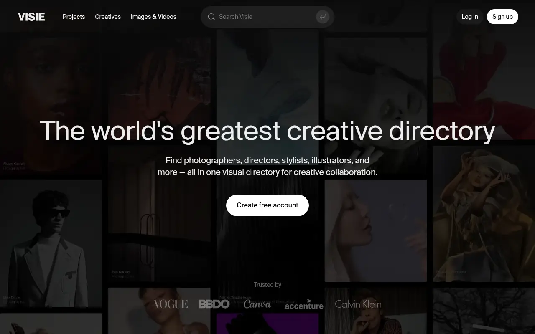
Task: Submit the search with the return arrow icon
Action: 323,17
